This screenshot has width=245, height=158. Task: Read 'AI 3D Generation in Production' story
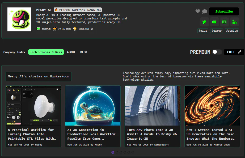point(91,134)
